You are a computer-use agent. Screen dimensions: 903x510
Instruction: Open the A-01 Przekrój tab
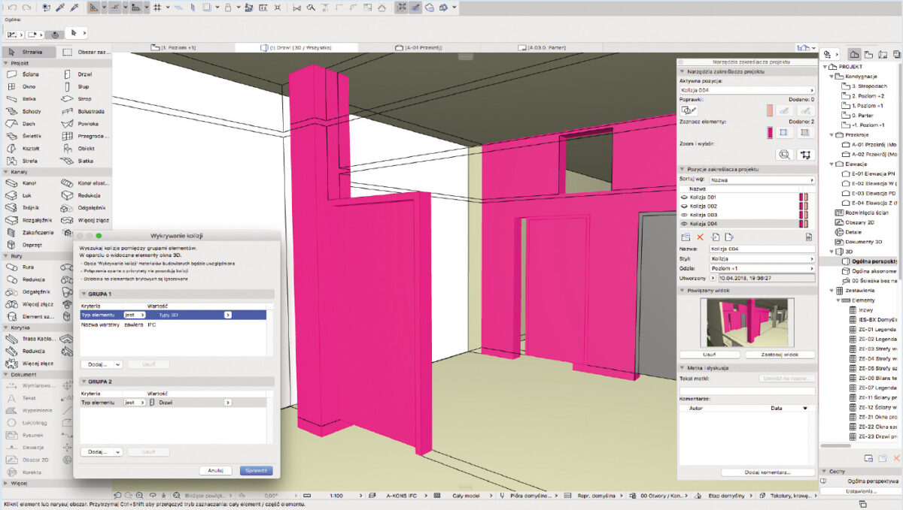[418, 47]
